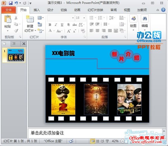Toggle Italic formatting
The width and height of the screenshot is (168, 146).
click(56, 25)
